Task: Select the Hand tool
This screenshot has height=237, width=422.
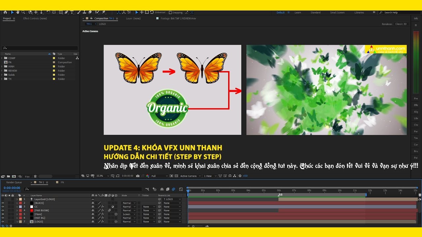Action: [x=18, y=13]
